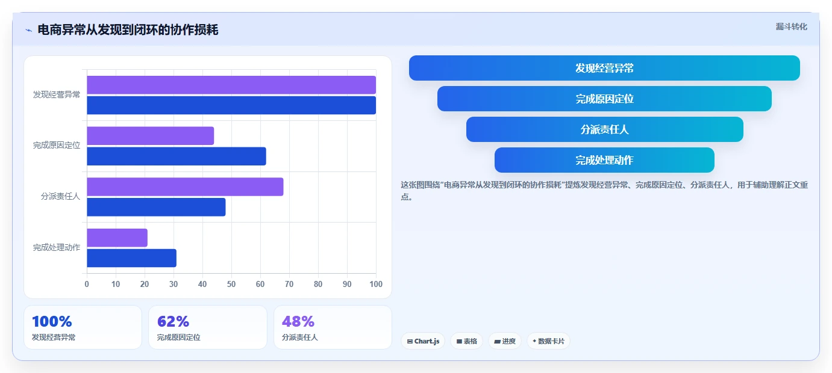Click y-axis label 发现经营异常 in chart

57,94
